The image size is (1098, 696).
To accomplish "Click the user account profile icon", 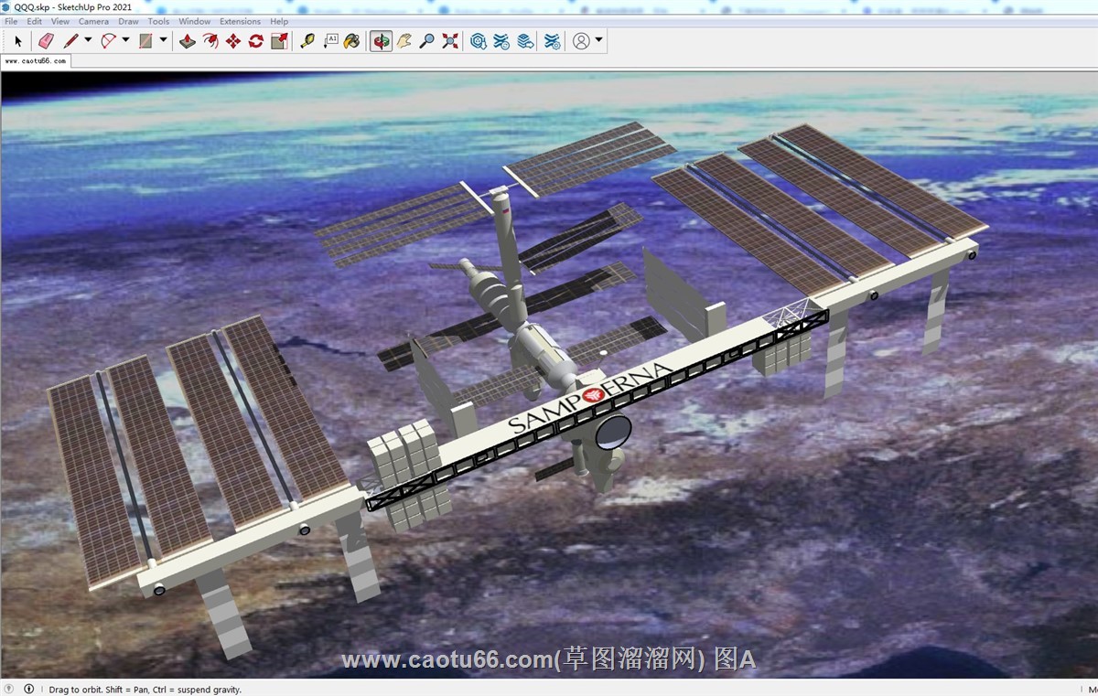I will 581,41.
